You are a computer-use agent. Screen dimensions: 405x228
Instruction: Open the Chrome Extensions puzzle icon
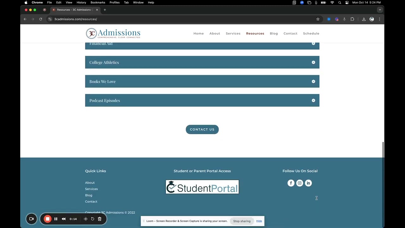352,19
